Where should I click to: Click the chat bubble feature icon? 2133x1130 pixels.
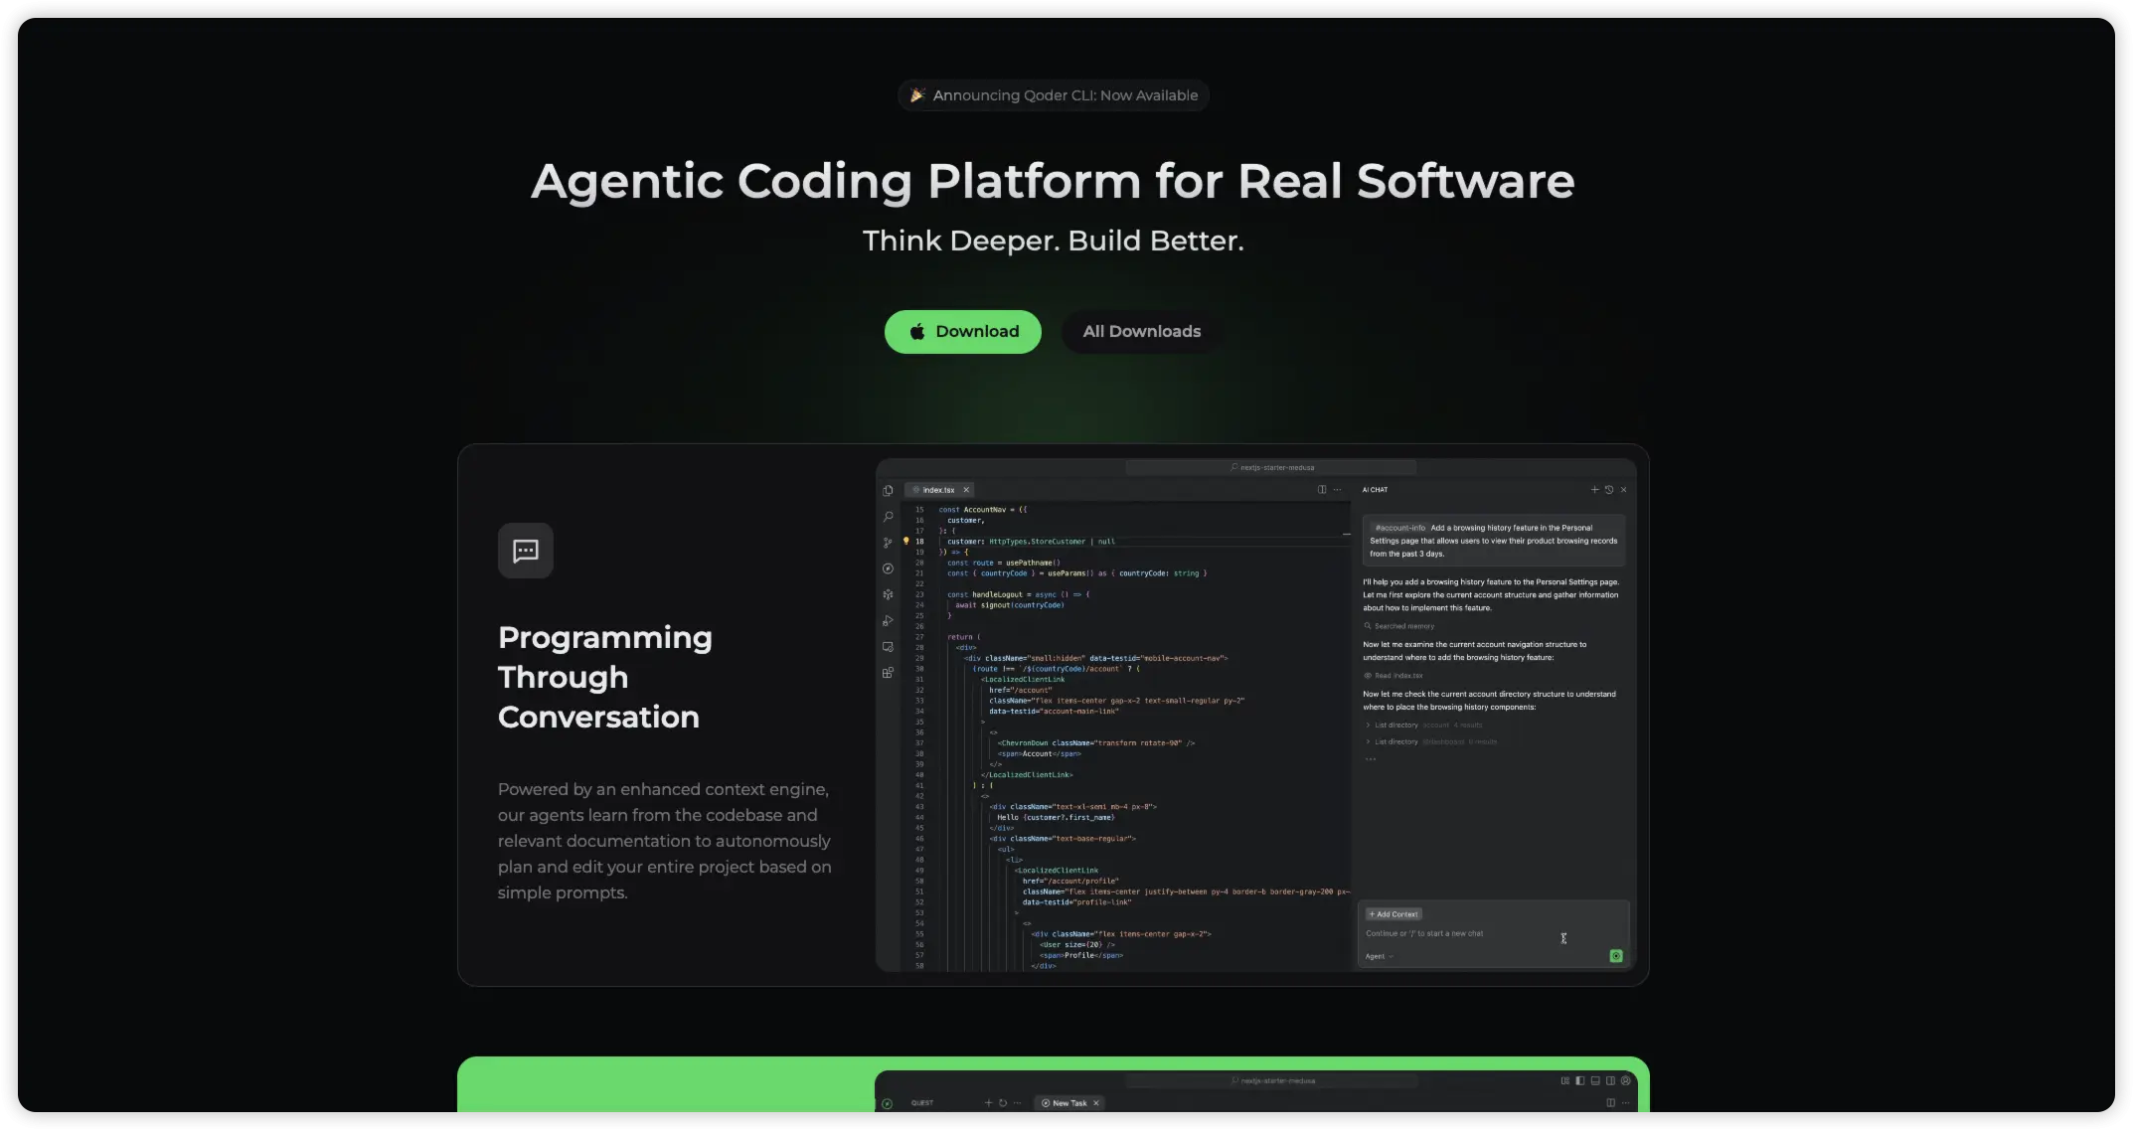(525, 551)
